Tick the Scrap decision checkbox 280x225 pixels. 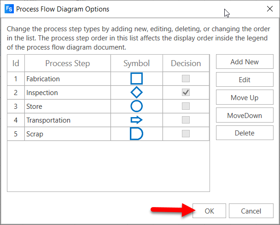click(x=186, y=134)
